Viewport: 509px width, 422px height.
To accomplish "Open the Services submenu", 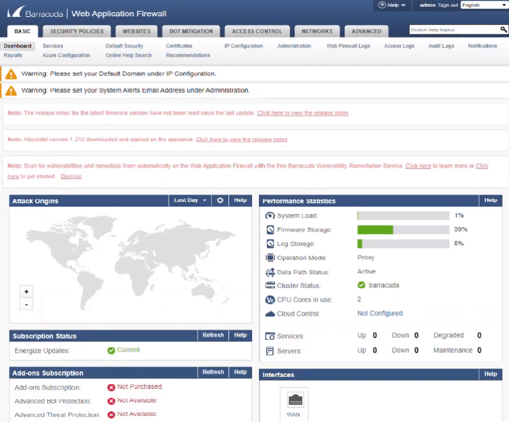I will tap(53, 46).
